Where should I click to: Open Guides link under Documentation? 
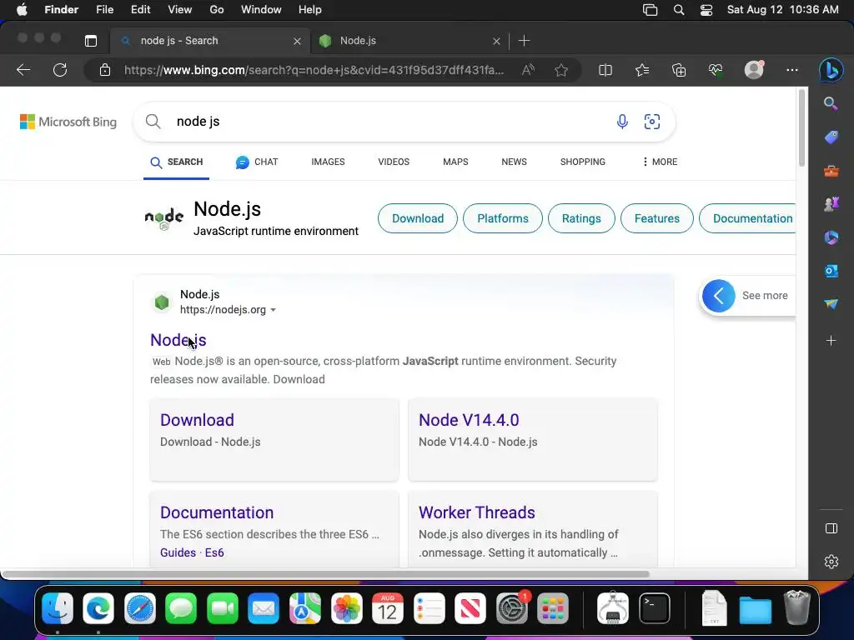click(x=178, y=552)
